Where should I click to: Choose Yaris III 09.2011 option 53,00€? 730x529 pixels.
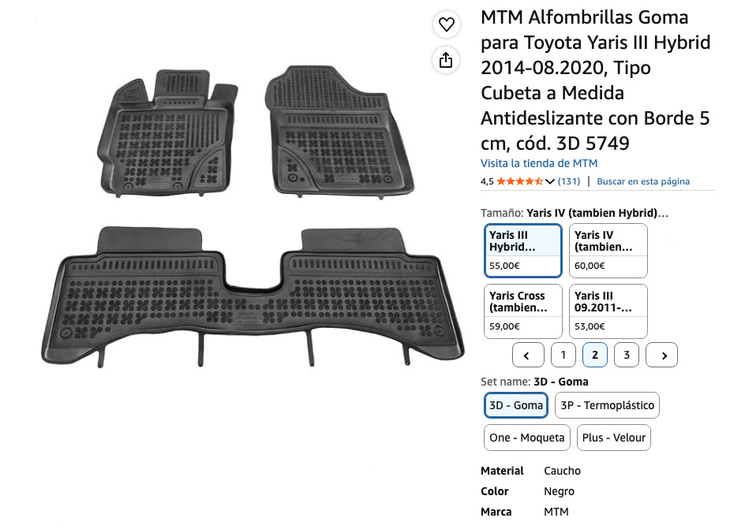point(608,311)
